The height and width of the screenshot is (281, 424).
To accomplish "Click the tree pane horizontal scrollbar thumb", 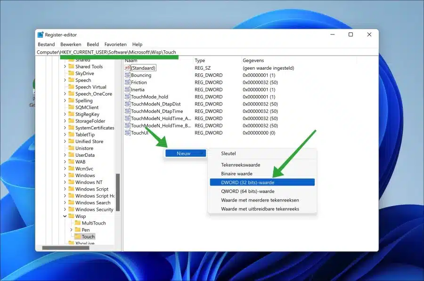I will [65, 248].
